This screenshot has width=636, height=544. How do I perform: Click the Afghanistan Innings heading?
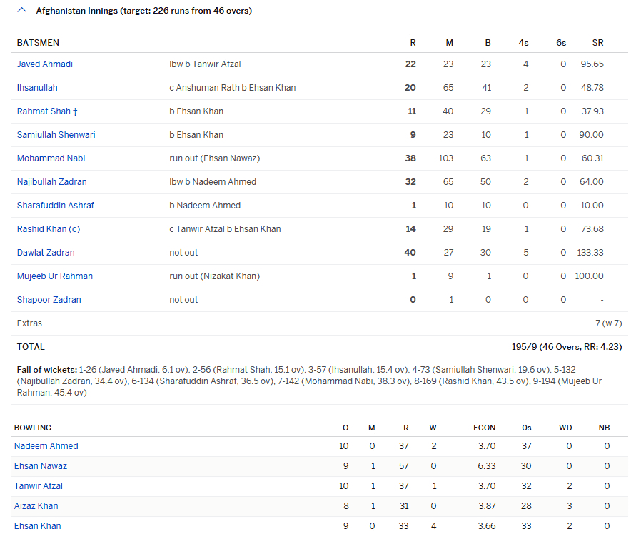(x=143, y=11)
